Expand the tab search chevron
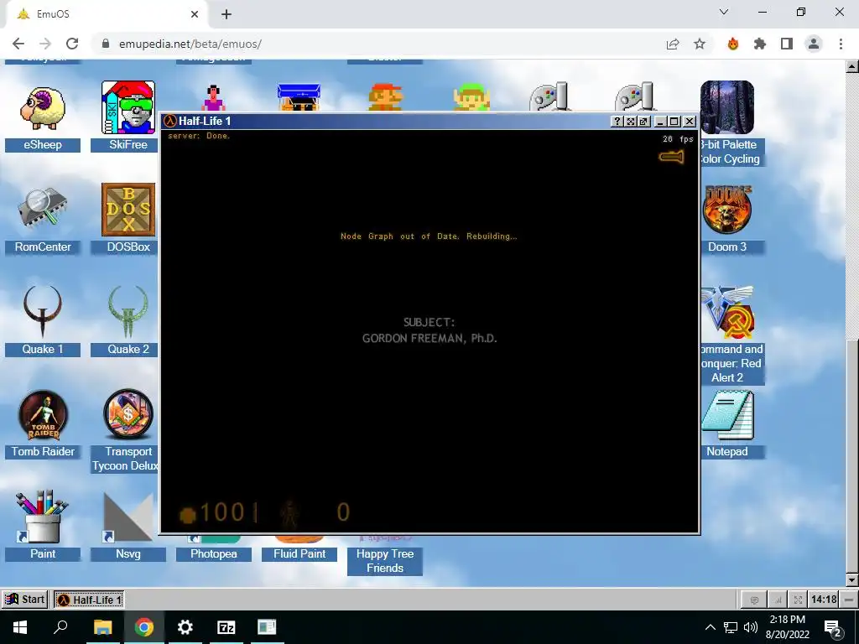Viewport: 859px width, 644px height. 724,12
